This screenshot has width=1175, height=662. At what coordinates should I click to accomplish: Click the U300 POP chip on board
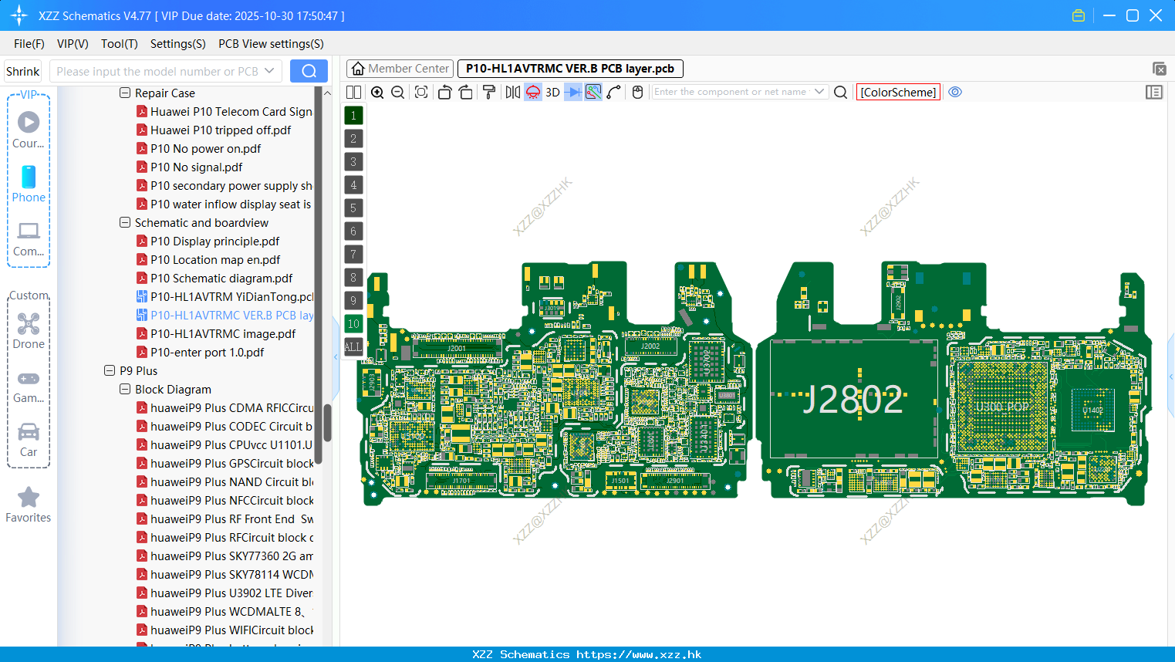coord(1001,407)
